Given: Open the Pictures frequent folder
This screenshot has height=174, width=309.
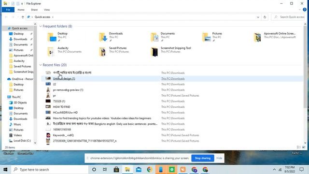Looking at the screenshot, I should coord(212,37).
